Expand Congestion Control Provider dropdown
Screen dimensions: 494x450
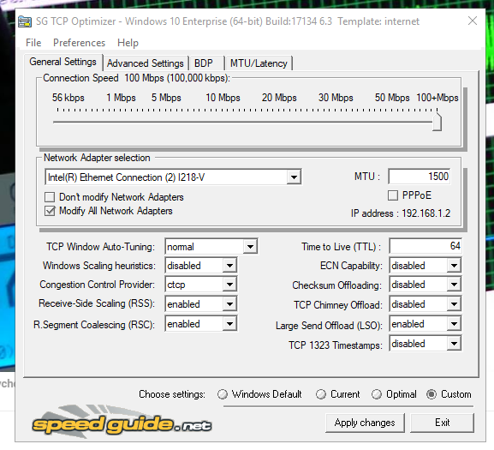[229, 285]
